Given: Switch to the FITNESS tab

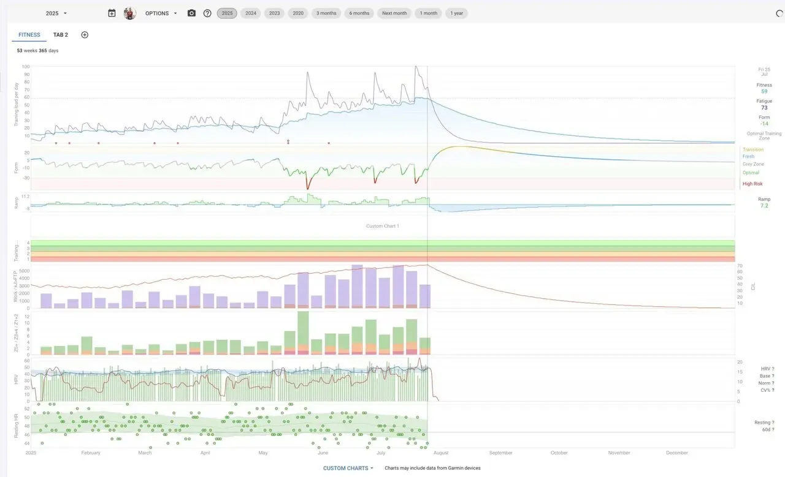Looking at the screenshot, I should pyautogui.click(x=29, y=35).
